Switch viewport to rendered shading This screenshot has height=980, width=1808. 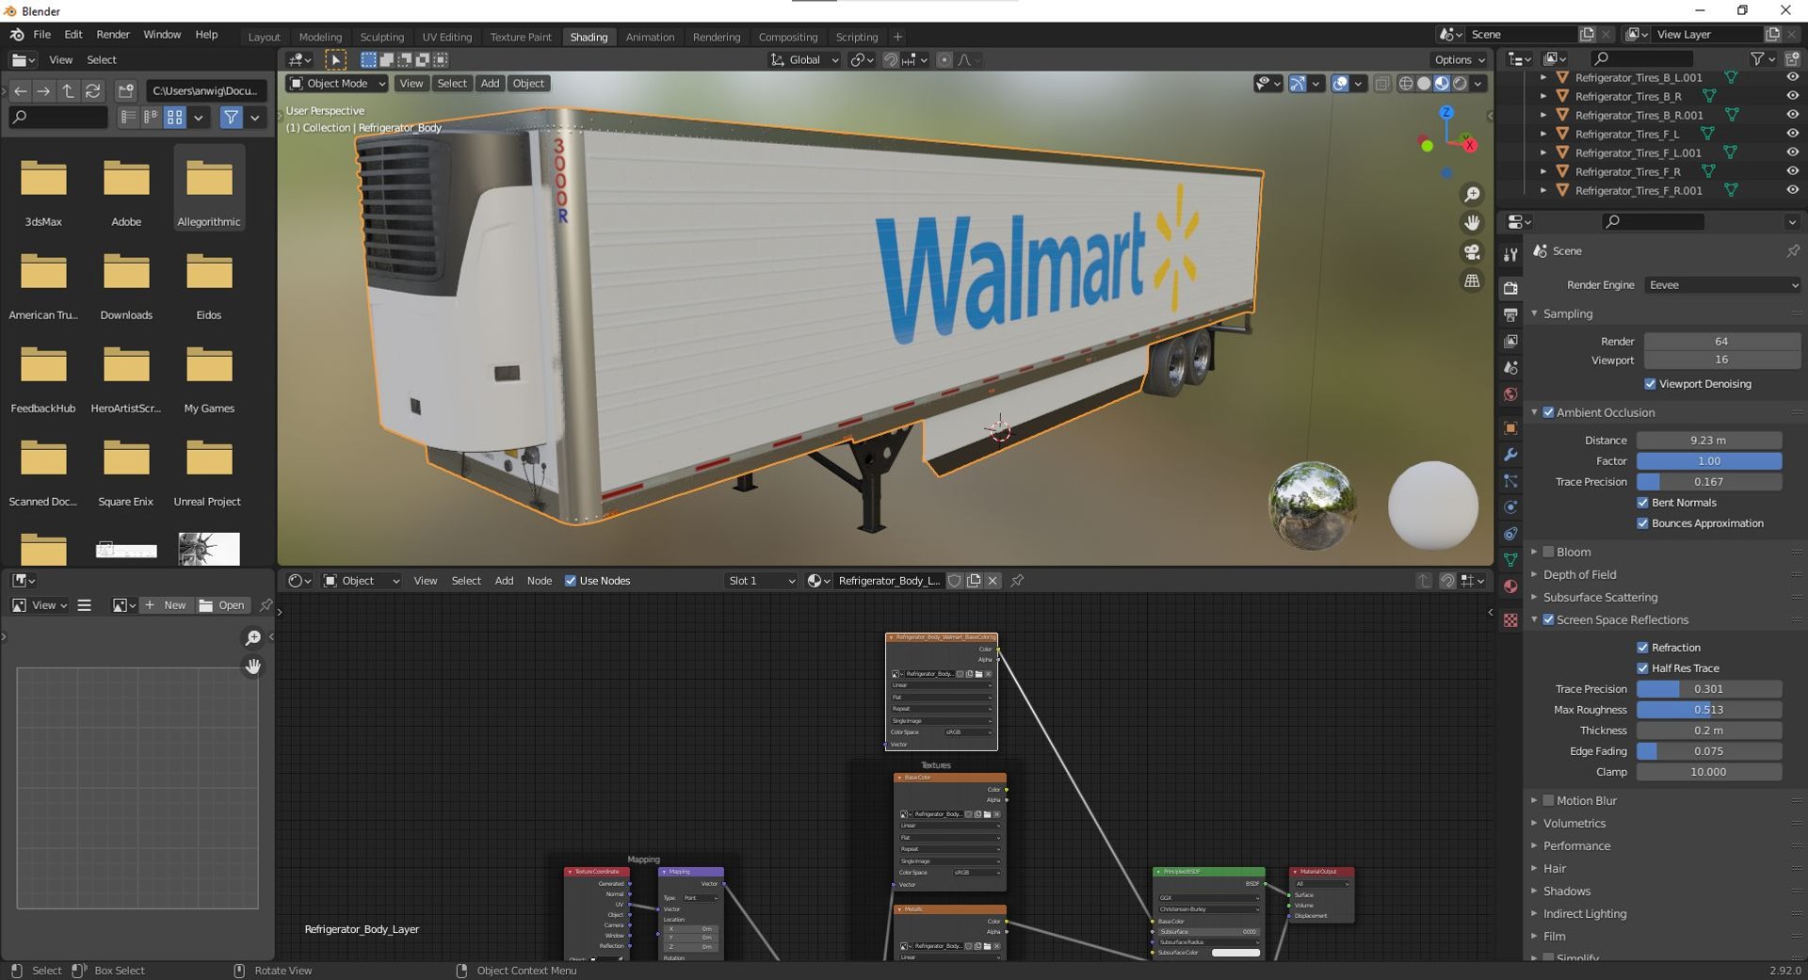[1460, 84]
